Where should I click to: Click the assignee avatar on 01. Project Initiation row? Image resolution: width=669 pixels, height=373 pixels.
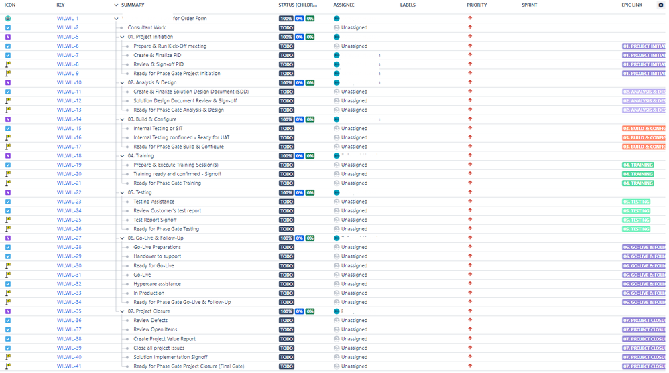[337, 37]
